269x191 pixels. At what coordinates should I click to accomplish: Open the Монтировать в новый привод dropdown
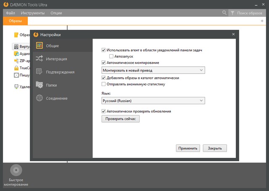point(153,70)
